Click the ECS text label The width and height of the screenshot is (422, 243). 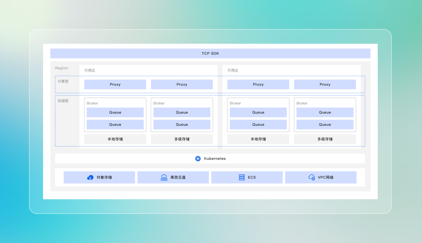[x=252, y=177]
